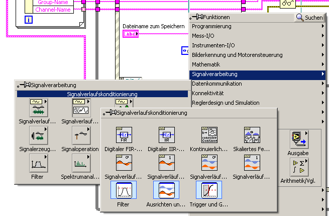Select the Digitaler FIR-Filter icon
Image resolution: width=329 pixels, height=216 pixels.
point(124,135)
